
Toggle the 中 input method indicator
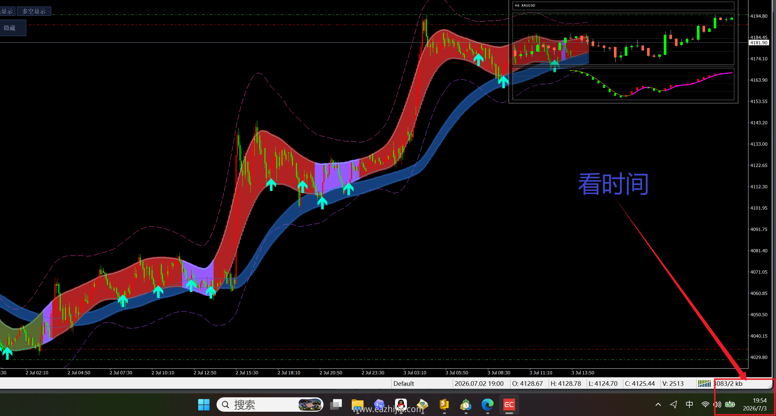tap(689, 405)
